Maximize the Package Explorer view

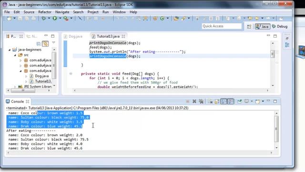[x=53, y=36]
